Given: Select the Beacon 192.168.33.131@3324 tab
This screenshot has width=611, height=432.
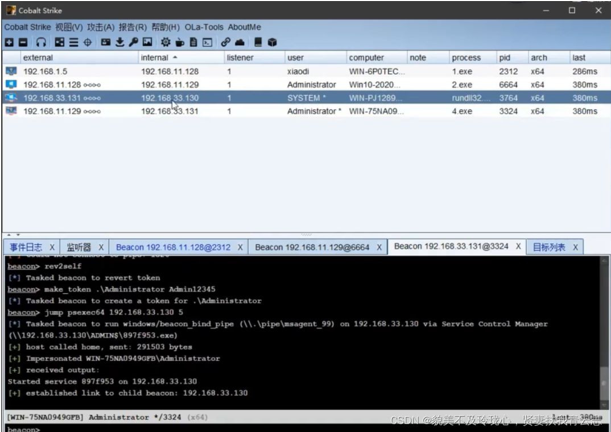Looking at the screenshot, I should tap(451, 246).
